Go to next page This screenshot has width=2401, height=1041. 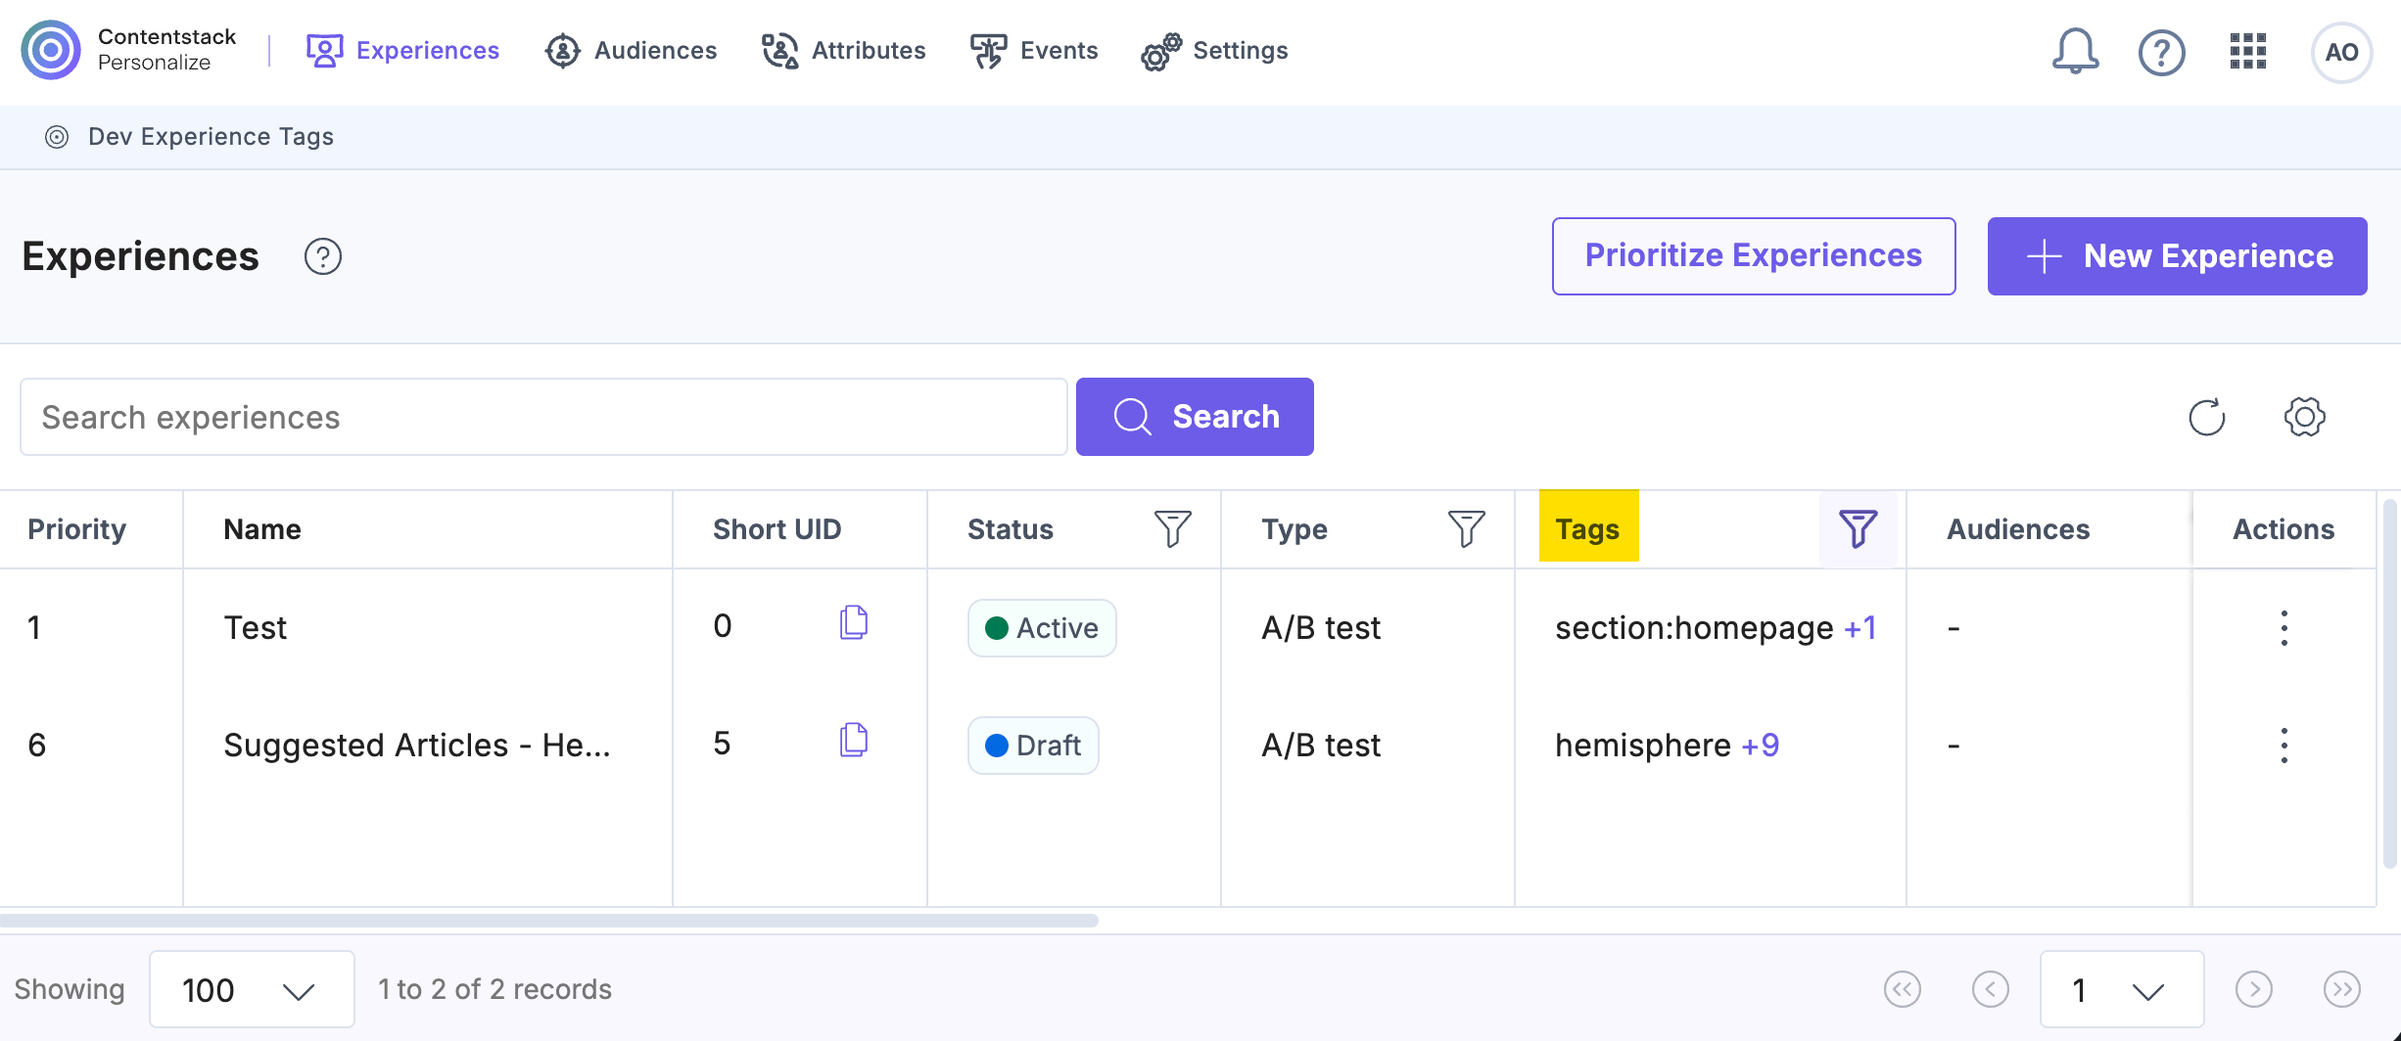coord(2253,989)
